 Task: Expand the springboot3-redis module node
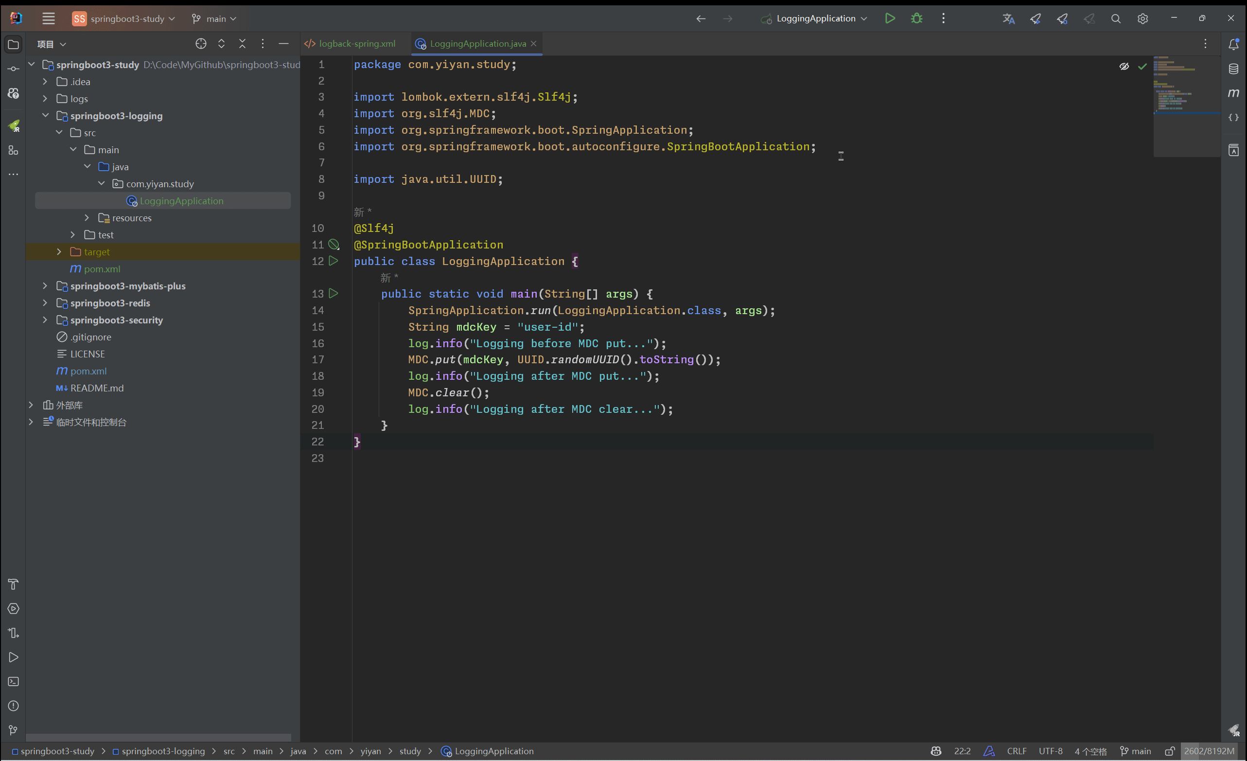(x=45, y=303)
